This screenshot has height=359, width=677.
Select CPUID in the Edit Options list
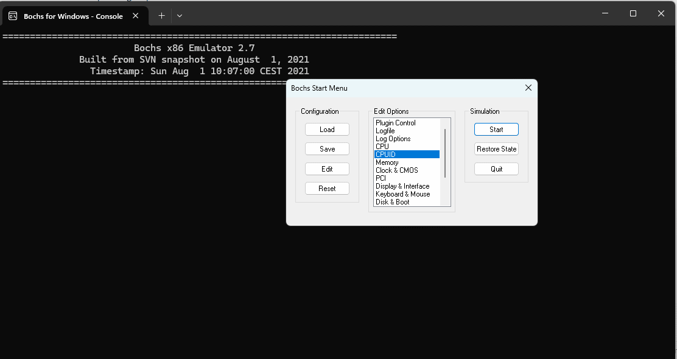406,154
